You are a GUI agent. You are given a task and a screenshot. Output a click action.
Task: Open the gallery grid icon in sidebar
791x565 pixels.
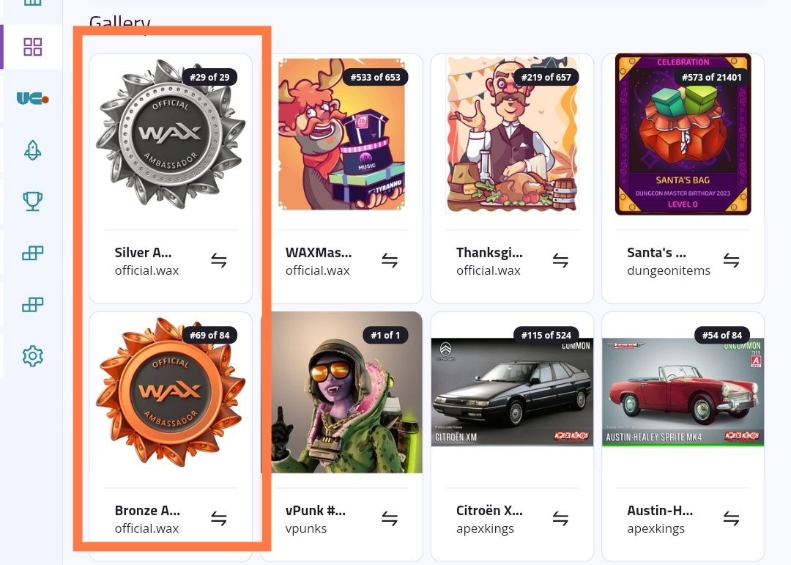click(33, 47)
